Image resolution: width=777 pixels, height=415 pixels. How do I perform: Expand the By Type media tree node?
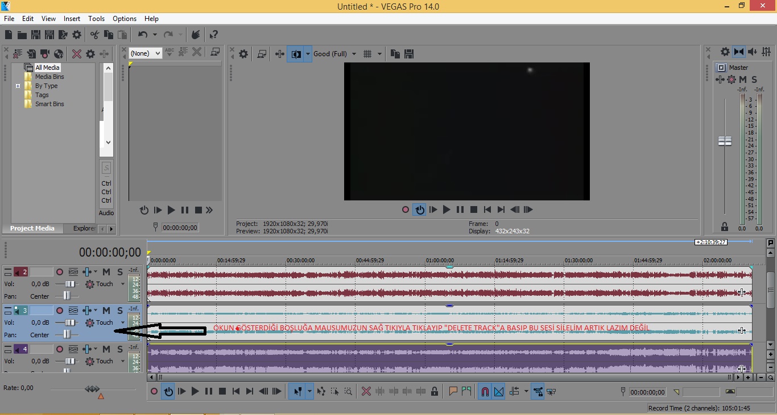tap(18, 86)
